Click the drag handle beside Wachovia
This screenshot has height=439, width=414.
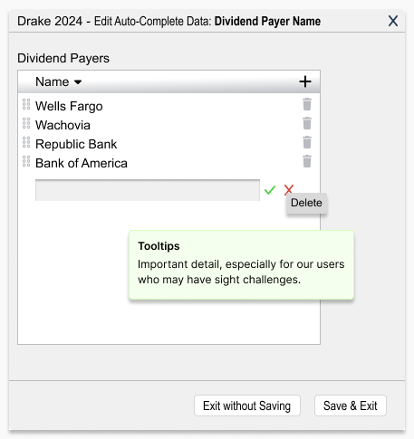point(26,123)
